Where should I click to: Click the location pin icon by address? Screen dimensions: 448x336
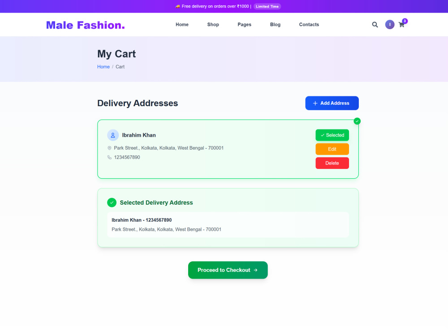109,148
